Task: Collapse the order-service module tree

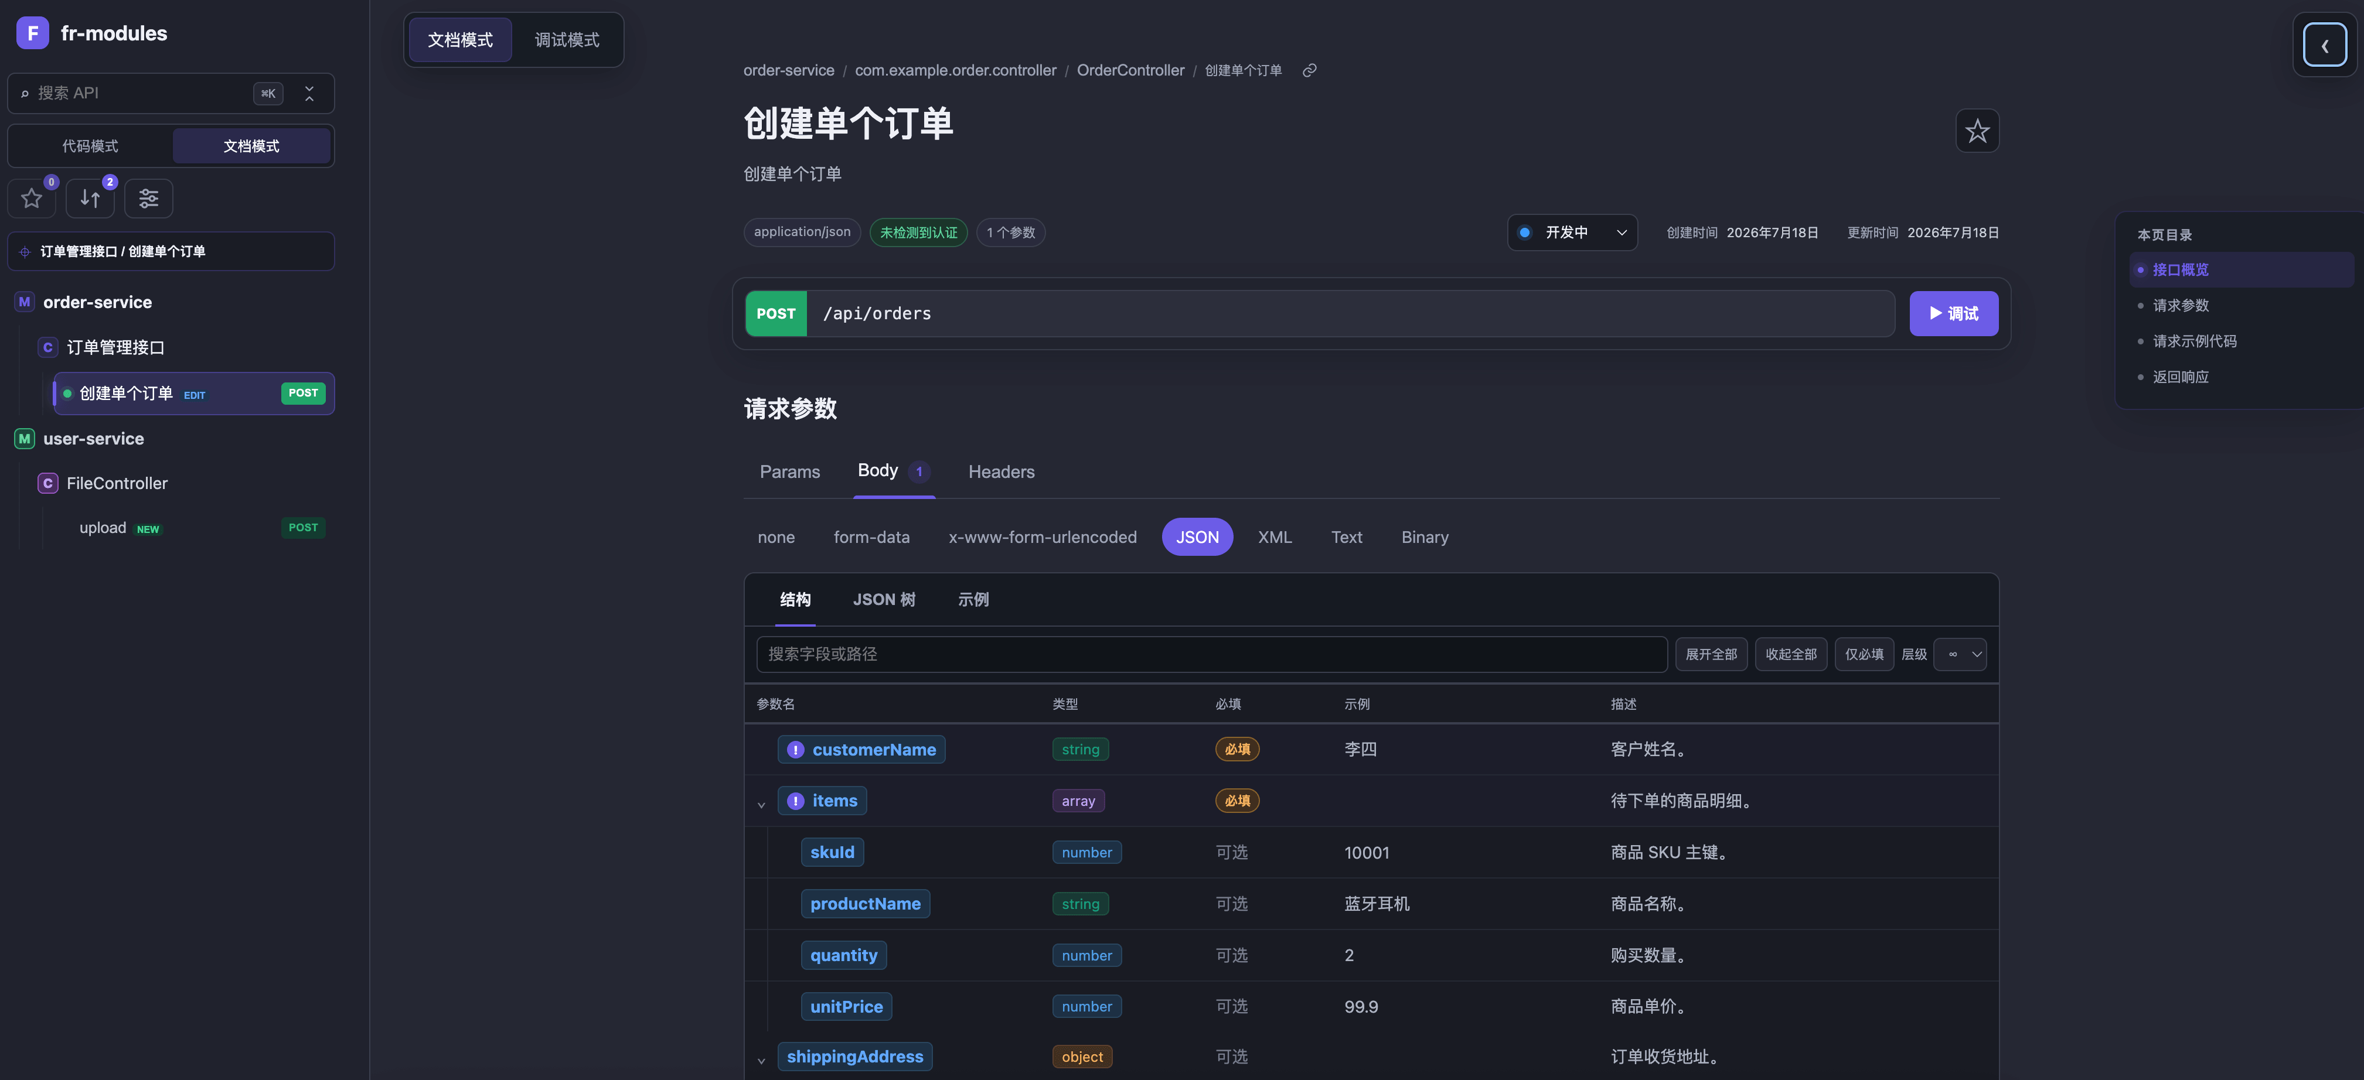Action: click(97, 302)
